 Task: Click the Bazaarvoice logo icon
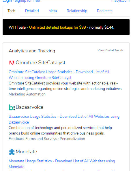(12, 107)
